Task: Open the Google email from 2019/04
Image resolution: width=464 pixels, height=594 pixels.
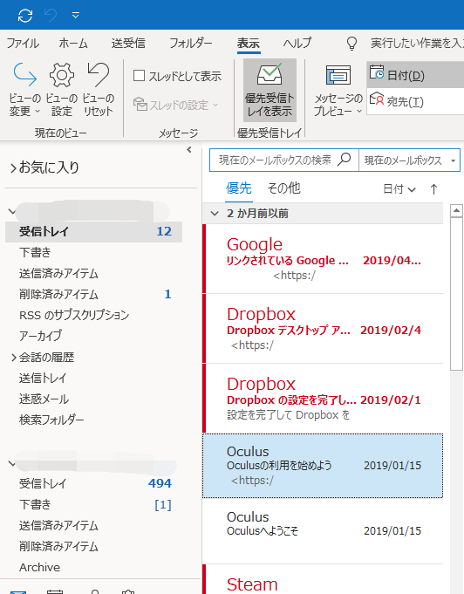Action: point(324,259)
